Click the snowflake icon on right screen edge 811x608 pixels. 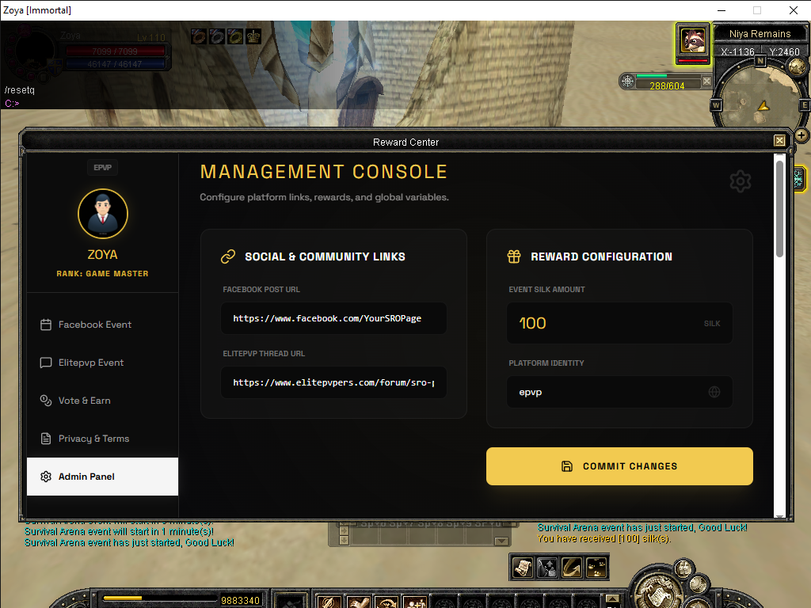799,178
